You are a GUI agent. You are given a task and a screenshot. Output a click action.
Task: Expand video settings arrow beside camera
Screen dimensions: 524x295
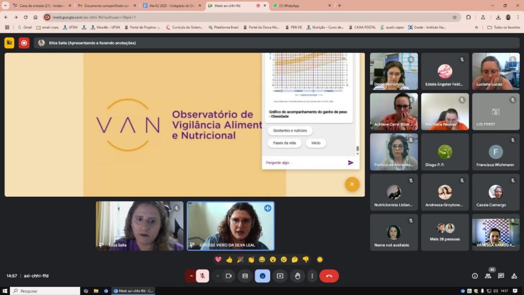pos(217,276)
